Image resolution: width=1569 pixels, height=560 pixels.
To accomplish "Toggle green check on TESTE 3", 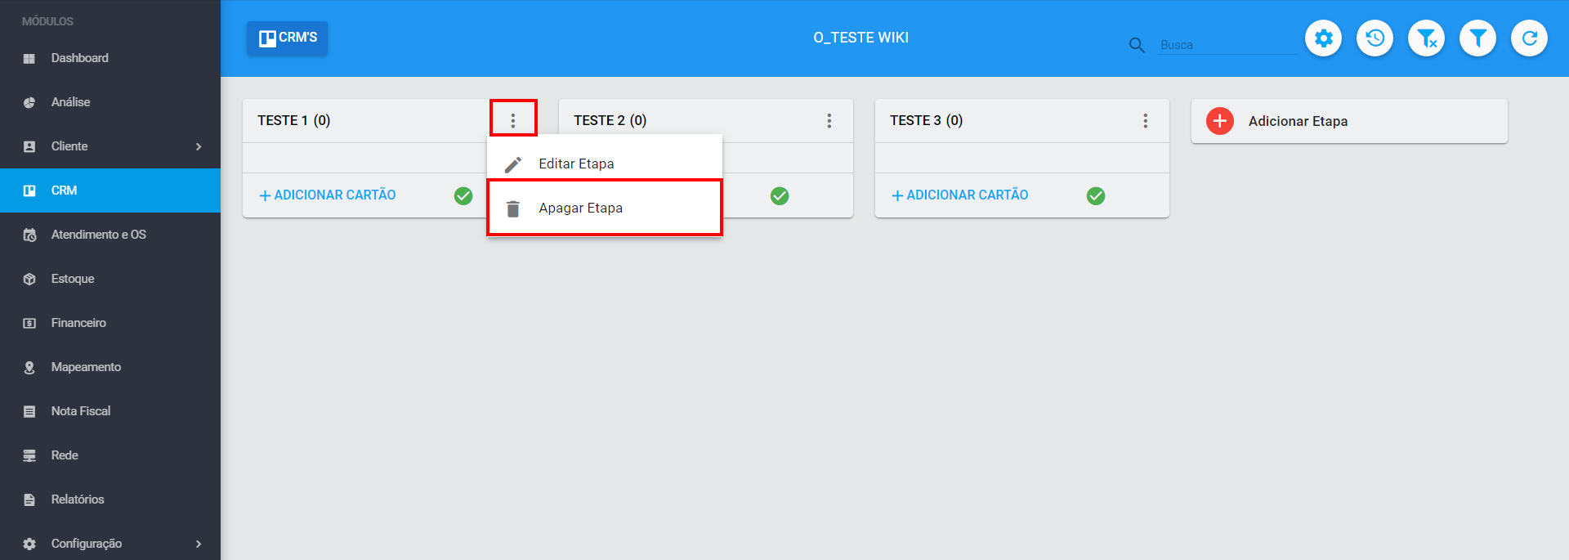I will tap(1096, 195).
